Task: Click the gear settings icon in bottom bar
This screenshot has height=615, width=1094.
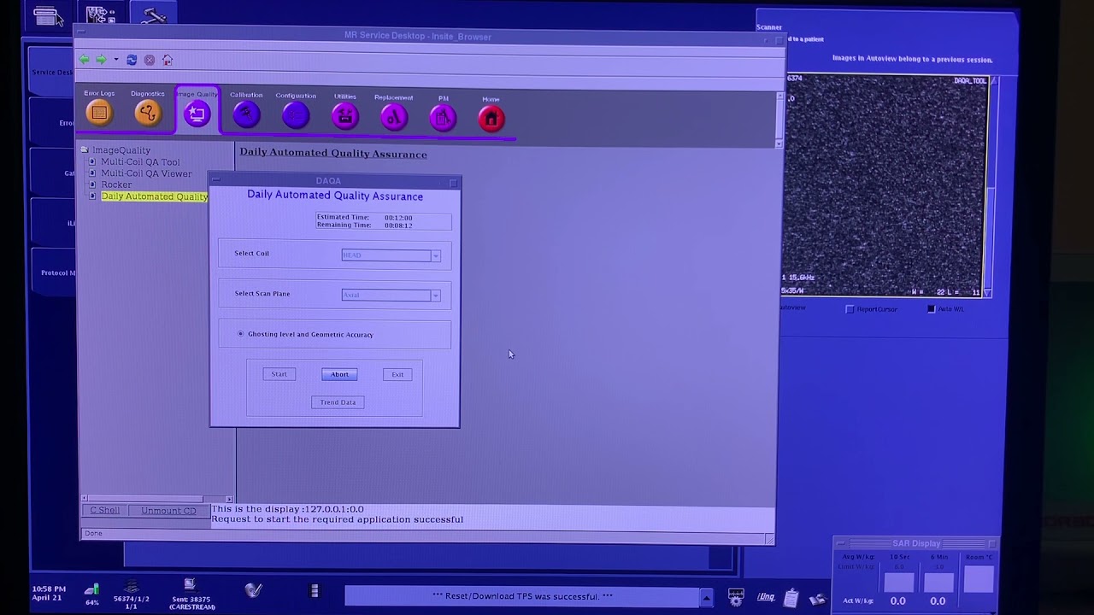Action: (x=735, y=597)
